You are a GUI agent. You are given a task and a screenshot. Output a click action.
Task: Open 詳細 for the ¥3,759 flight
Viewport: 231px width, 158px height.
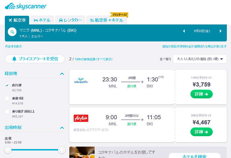[x=201, y=94]
